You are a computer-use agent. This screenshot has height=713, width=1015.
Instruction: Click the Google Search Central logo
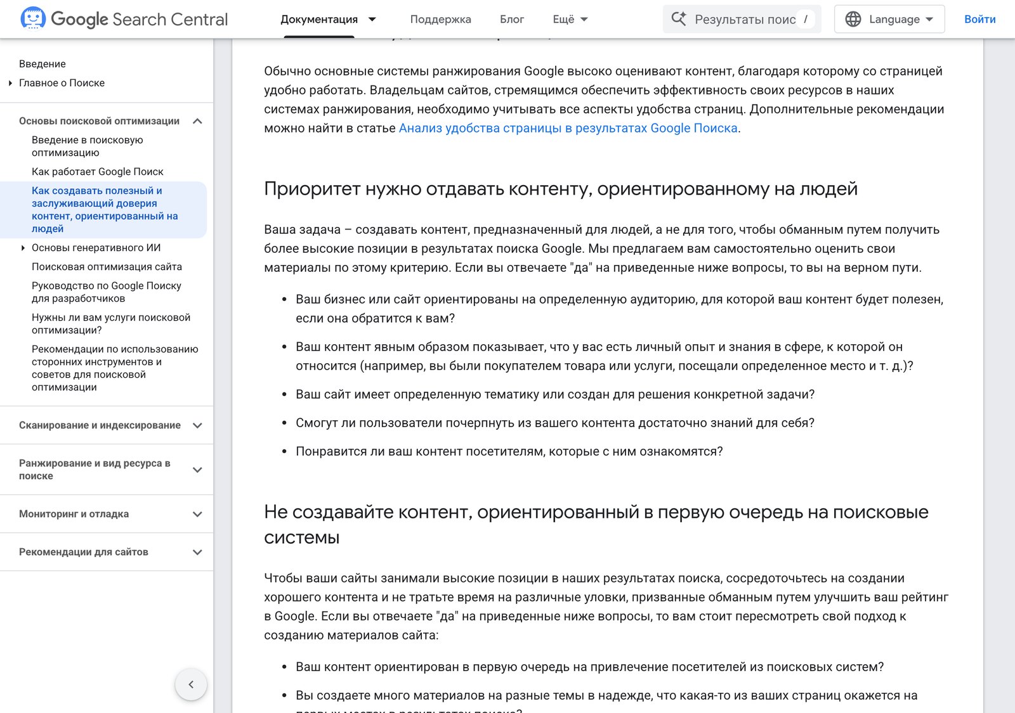124,19
